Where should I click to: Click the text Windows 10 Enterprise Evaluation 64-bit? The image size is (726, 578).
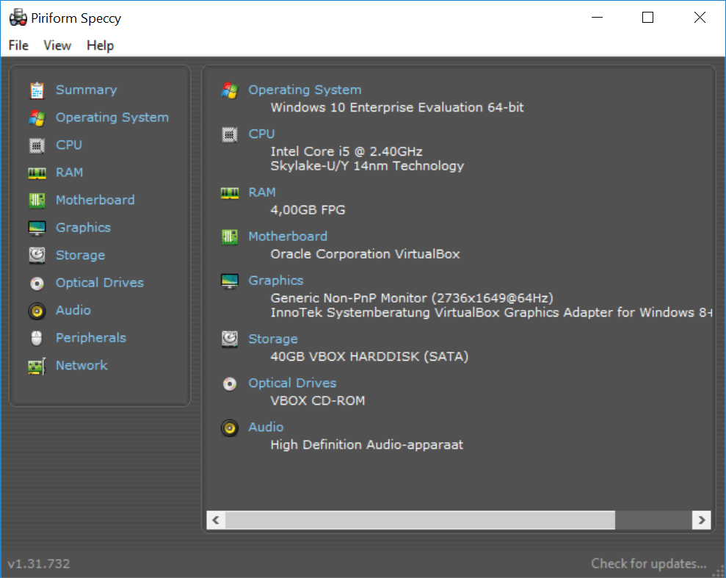point(397,107)
